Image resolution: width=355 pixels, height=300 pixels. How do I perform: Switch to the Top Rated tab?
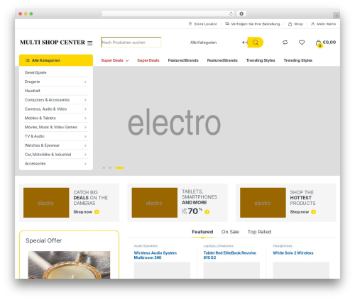(x=259, y=232)
